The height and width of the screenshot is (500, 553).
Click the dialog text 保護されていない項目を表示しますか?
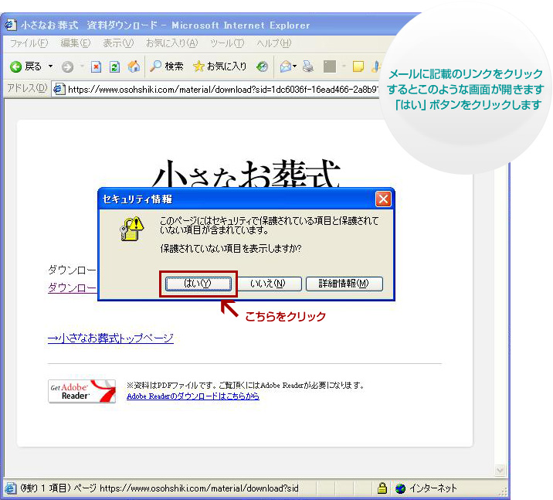[231, 249]
